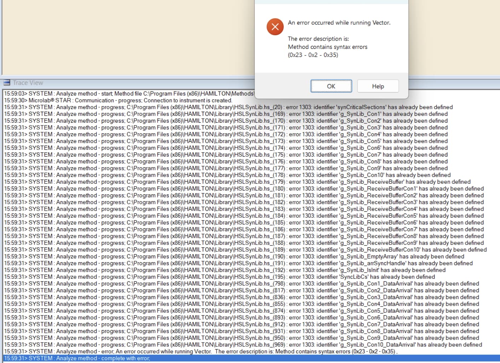The width and height of the screenshot is (500, 363).
Task: Select trace line for identifier 'g_SynLib_Con4'
Action: tap(226, 134)
